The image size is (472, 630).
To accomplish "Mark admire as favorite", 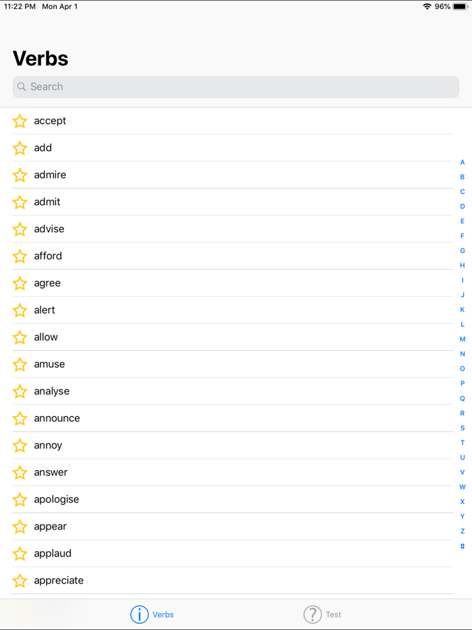I will click(20, 175).
